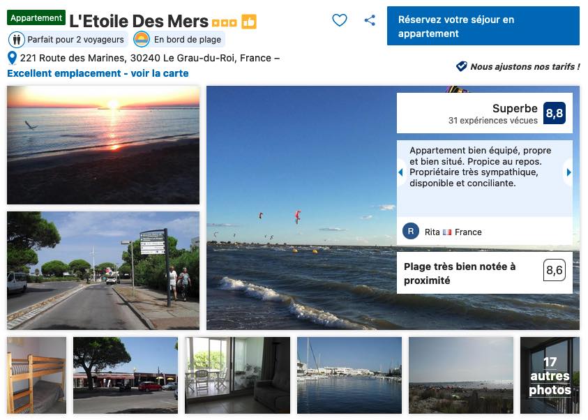This screenshot has height=420, width=588.
Task: Click the blue map pin icon
Action: pos(12,58)
